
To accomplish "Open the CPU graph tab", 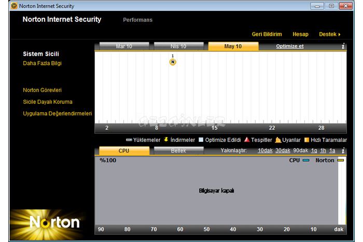I will click(x=124, y=151).
